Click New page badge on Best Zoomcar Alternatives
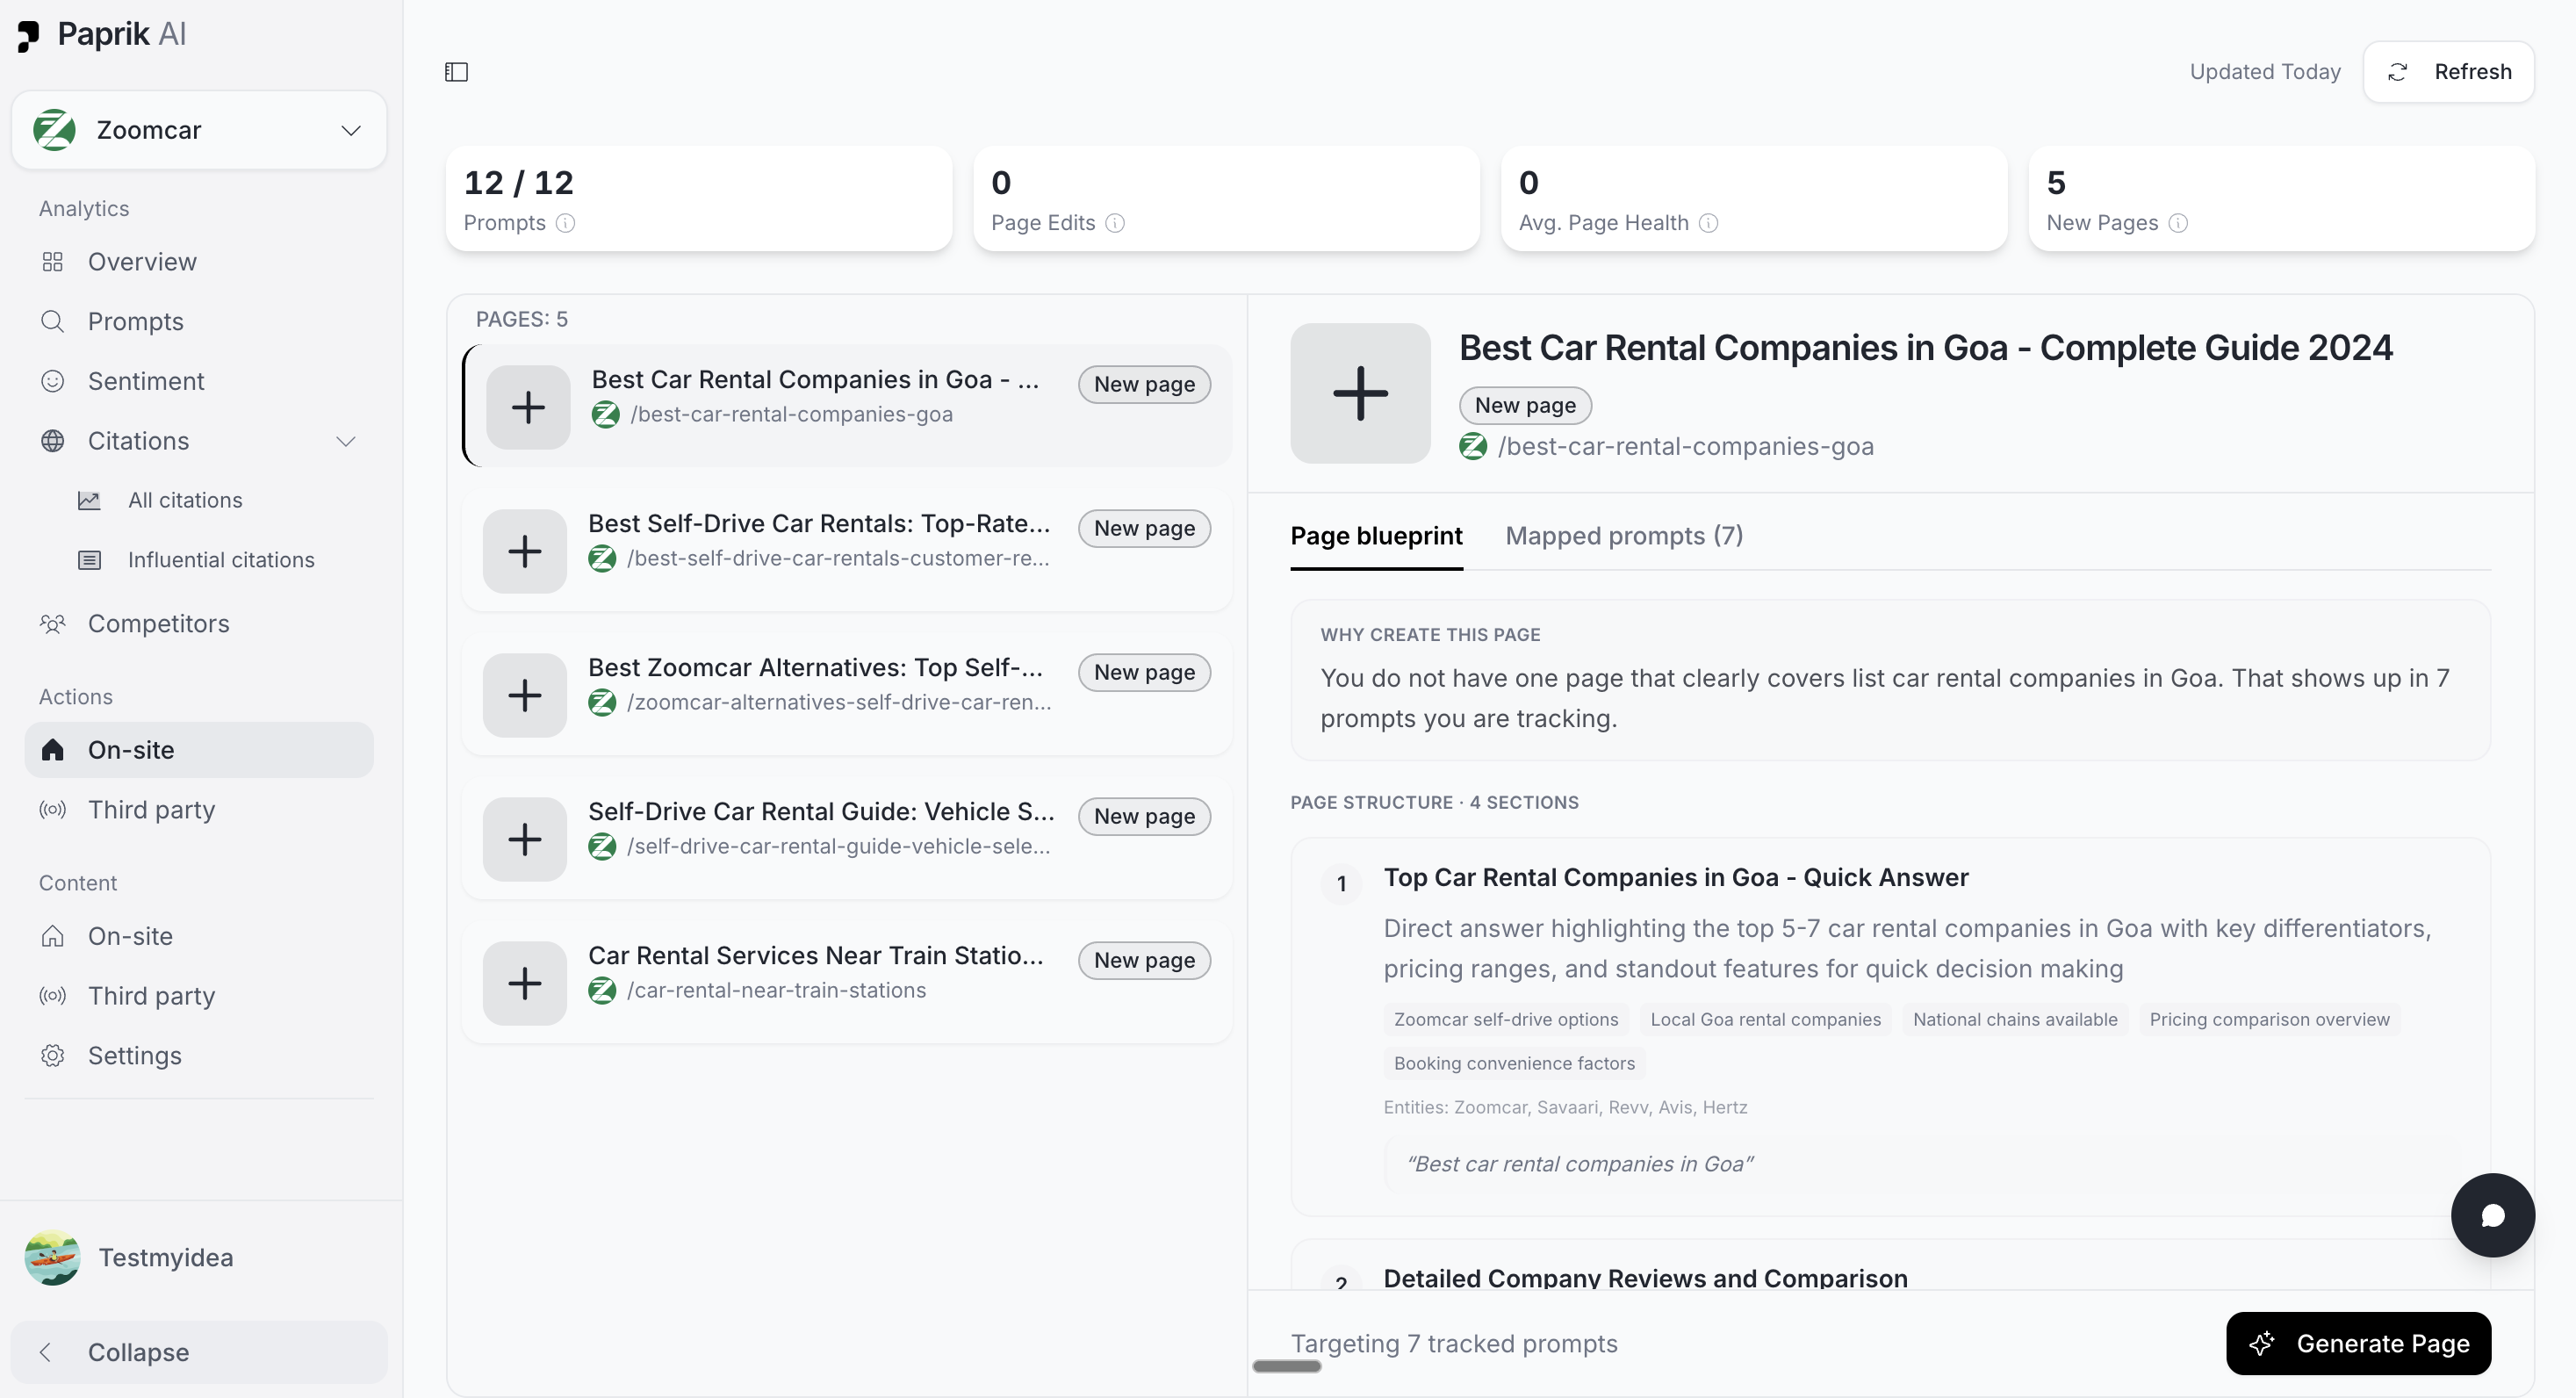The width and height of the screenshot is (2576, 1398). (x=1144, y=673)
